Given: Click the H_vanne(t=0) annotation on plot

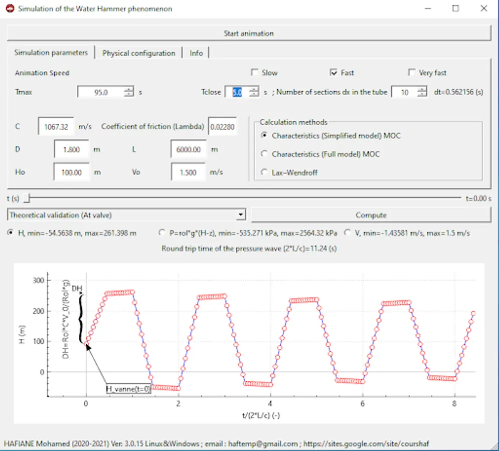Looking at the screenshot, I should click(x=128, y=389).
